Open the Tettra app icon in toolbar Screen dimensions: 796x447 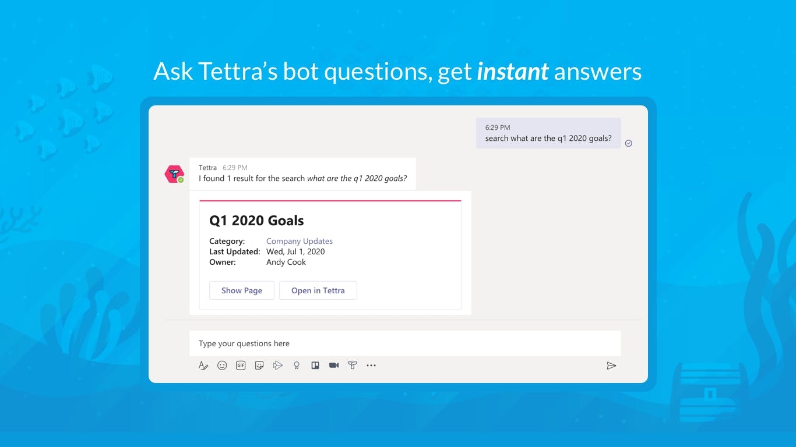(x=353, y=366)
